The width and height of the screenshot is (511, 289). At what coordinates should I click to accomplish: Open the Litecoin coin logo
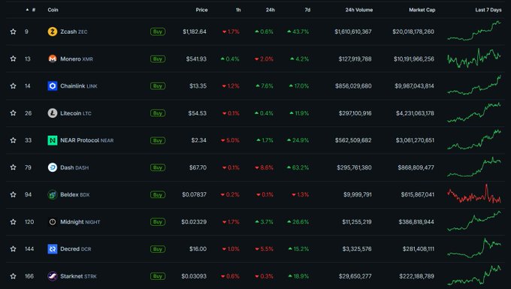click(53, 113)
